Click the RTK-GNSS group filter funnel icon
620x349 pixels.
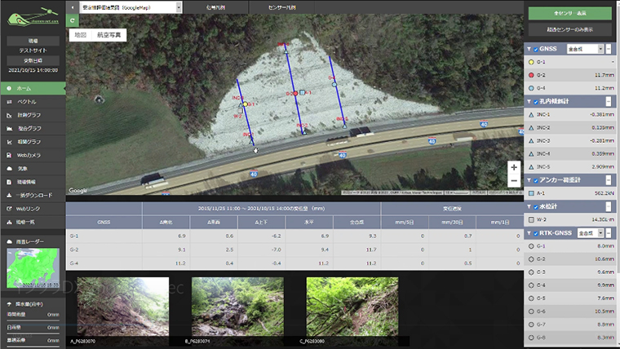click(x=529, y=233)
